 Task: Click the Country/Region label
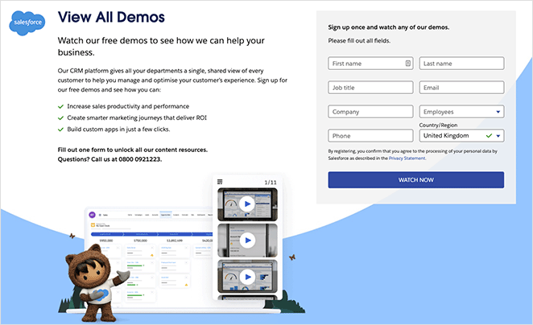click(x=438, y=125)
